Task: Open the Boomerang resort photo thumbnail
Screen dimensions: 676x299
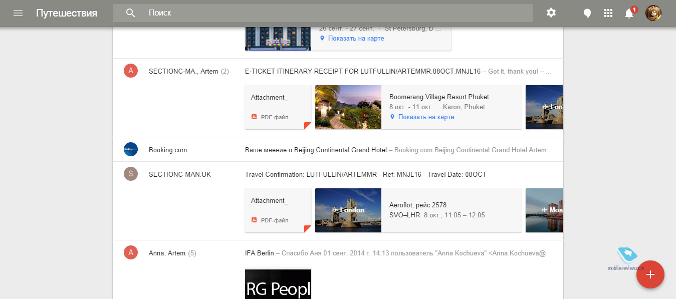Action: click(x=348, y=107)
